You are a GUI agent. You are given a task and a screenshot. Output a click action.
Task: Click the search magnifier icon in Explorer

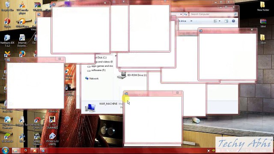(x=235, y=14)
